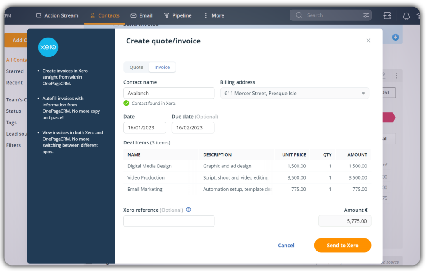The image size is (428, 271).
Task: Click the help icon beside Xero reference
Action: point(188,210)
